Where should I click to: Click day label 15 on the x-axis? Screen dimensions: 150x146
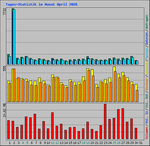pos(70,143)
